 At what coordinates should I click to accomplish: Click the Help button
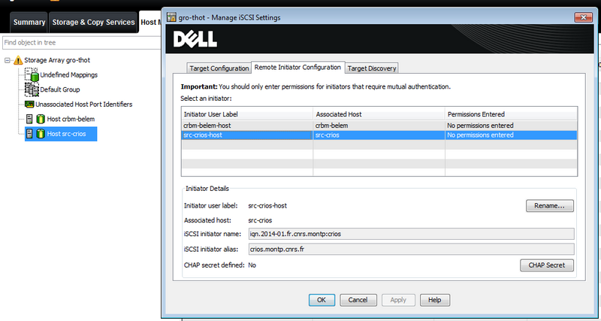pyautogui.click(x=434, y=300)
